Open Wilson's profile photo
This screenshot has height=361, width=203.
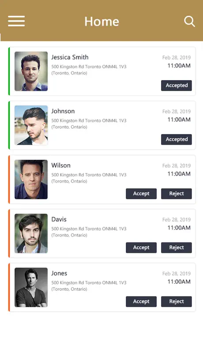pos(31,179)
